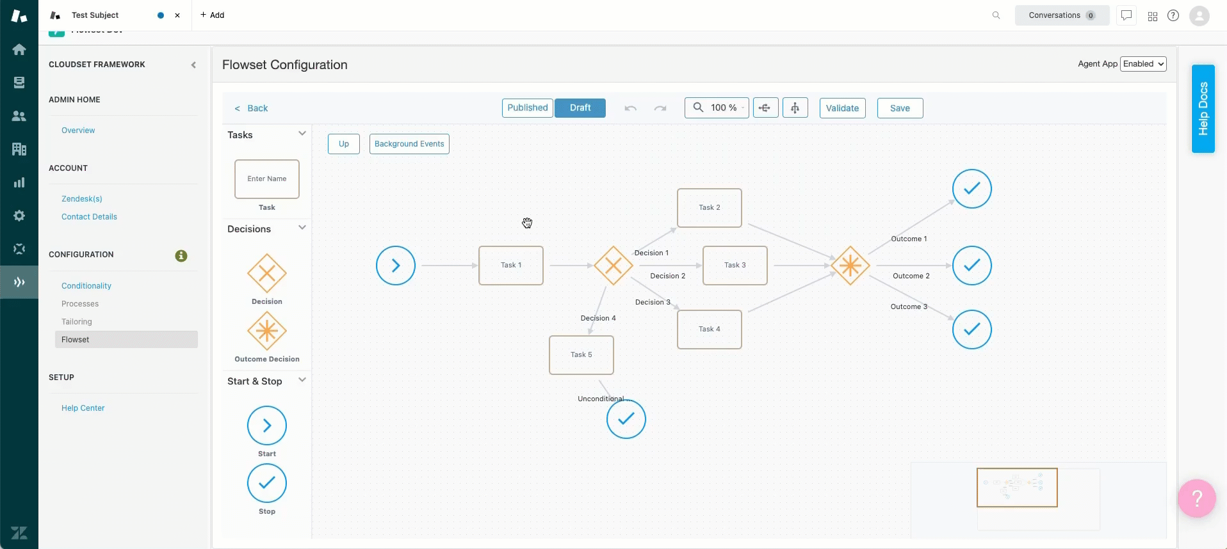Select the Task 3 node

point(735,266)
